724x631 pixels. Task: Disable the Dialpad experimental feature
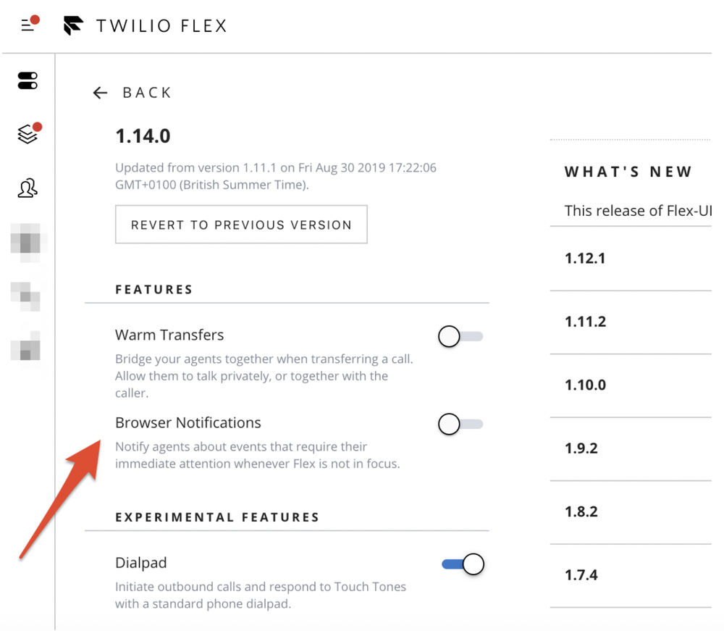coord(462,564)
